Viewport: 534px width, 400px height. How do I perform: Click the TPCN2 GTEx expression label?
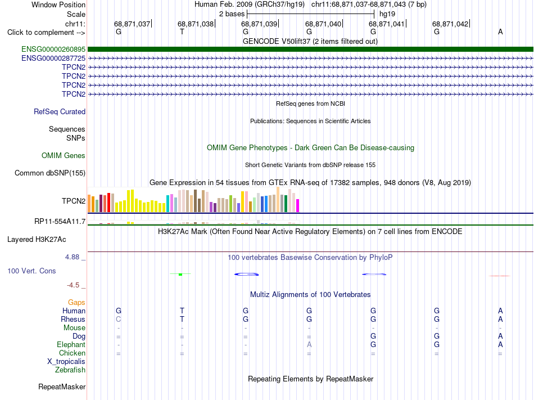tap(74, 201)
